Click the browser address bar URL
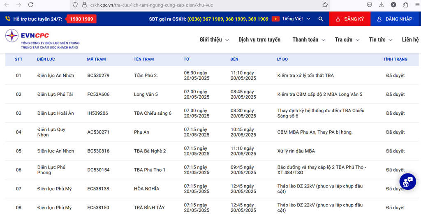 (164, 5)
